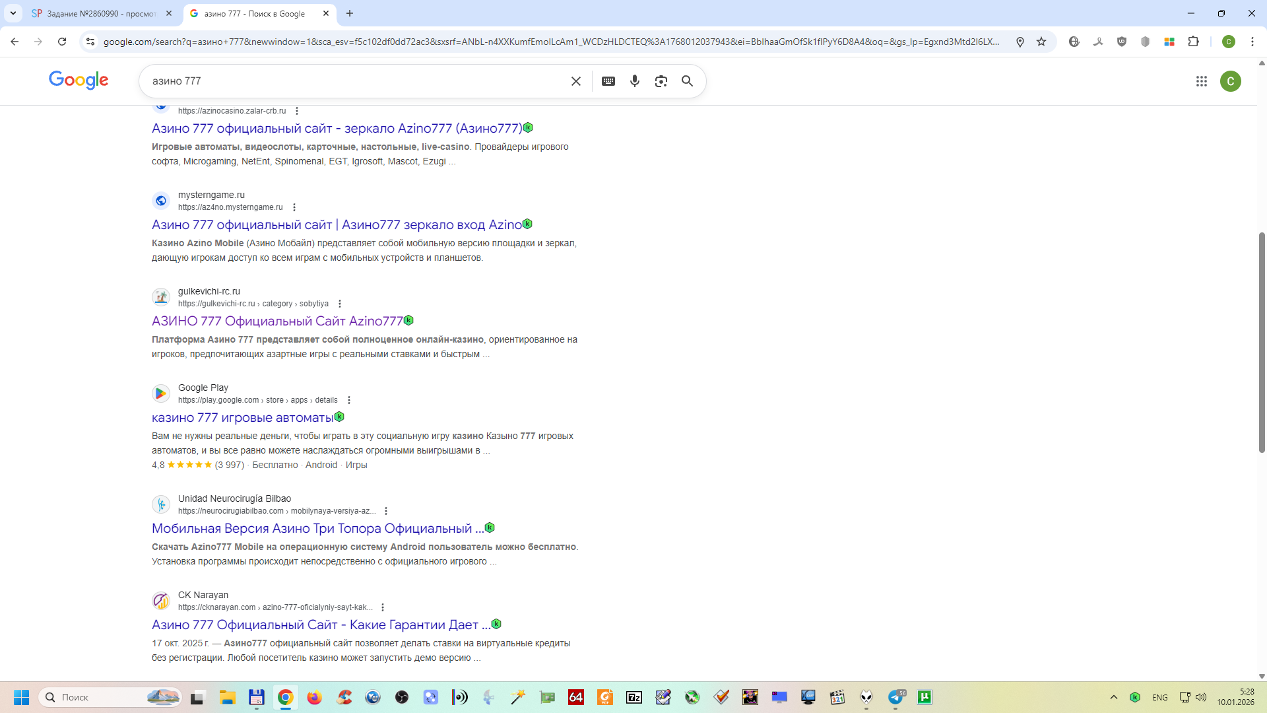Screen dimensions: 1267x713
Task: Open the АЗИНО 777 Официальный Сайт Azino777 link
Action: pyautogui.click(x=276, y=321)
